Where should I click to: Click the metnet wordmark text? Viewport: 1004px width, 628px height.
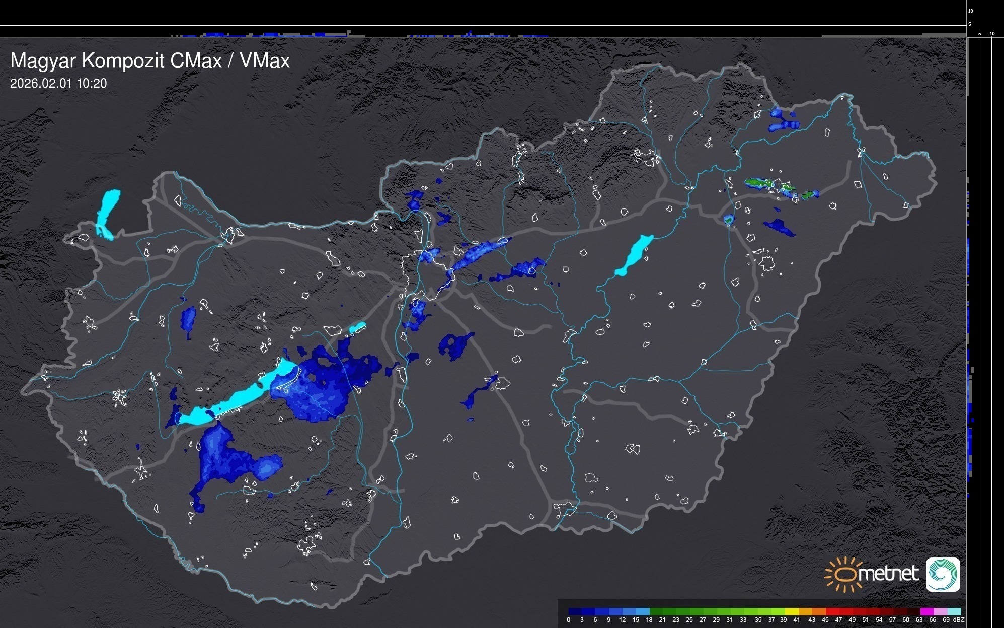888,574
